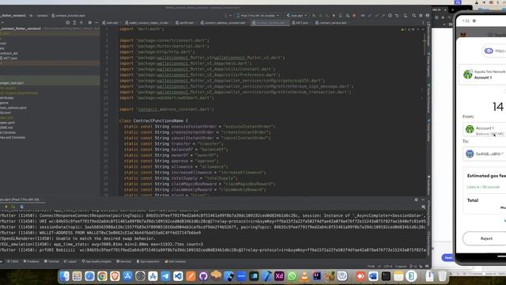Click the Undo arrow in the toolbar

[397, 16]
